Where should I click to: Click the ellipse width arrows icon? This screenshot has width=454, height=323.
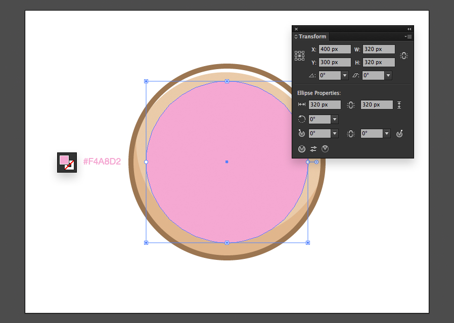302,104
